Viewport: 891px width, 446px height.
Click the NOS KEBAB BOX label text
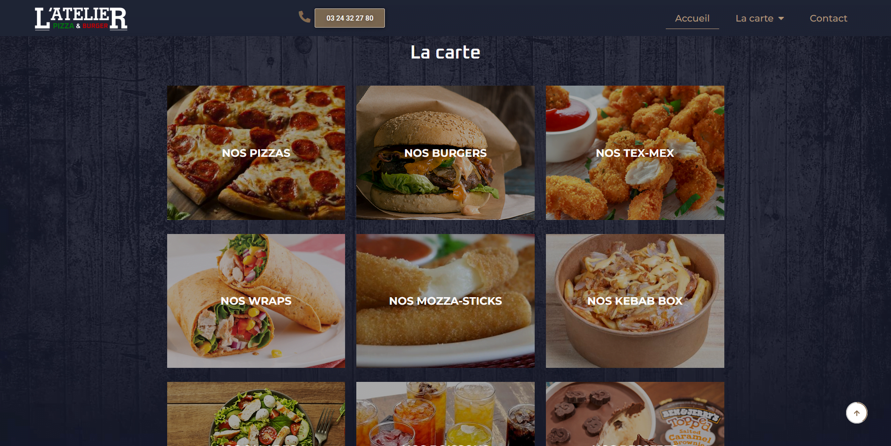coord(635,301)
